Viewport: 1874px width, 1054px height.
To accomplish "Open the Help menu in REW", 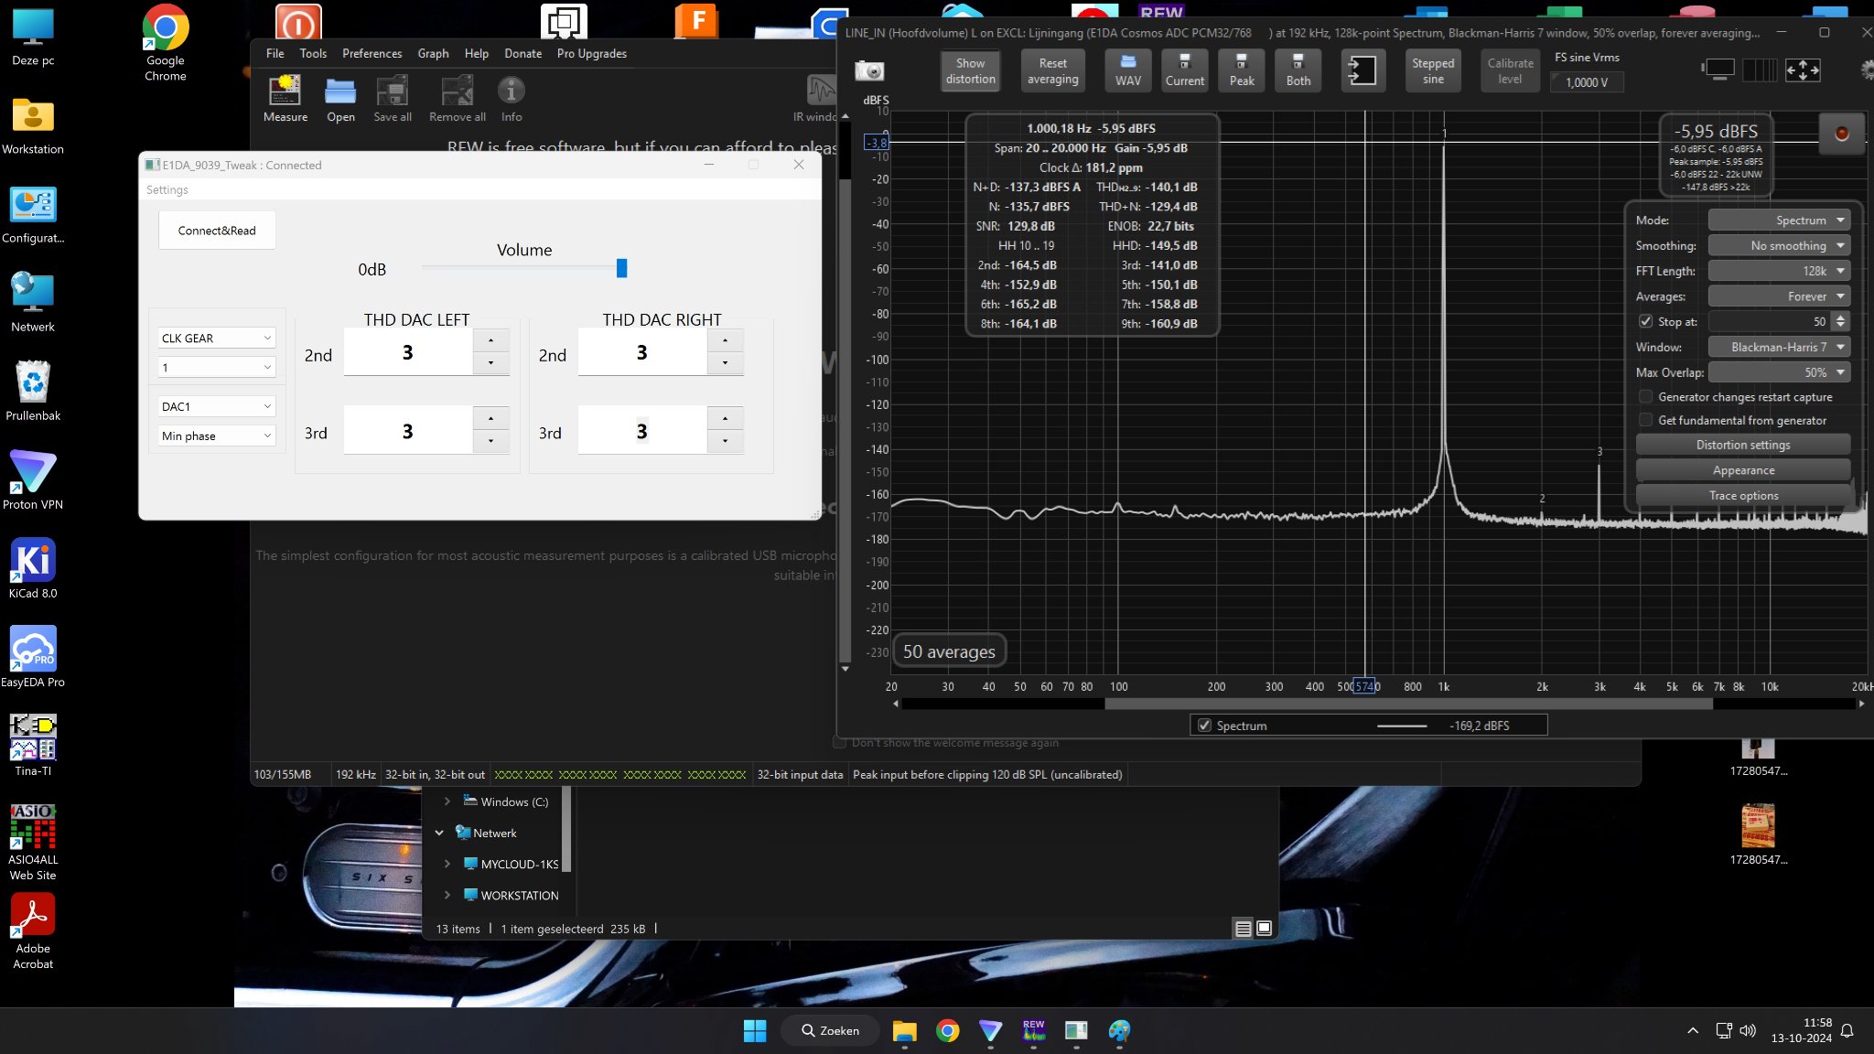I will point(476,53).
